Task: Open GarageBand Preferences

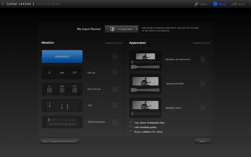Action: coord(59,141)
